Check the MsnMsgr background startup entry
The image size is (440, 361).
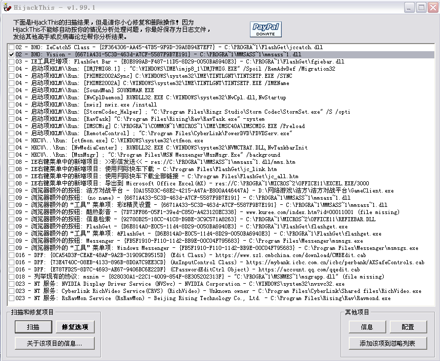11,155
